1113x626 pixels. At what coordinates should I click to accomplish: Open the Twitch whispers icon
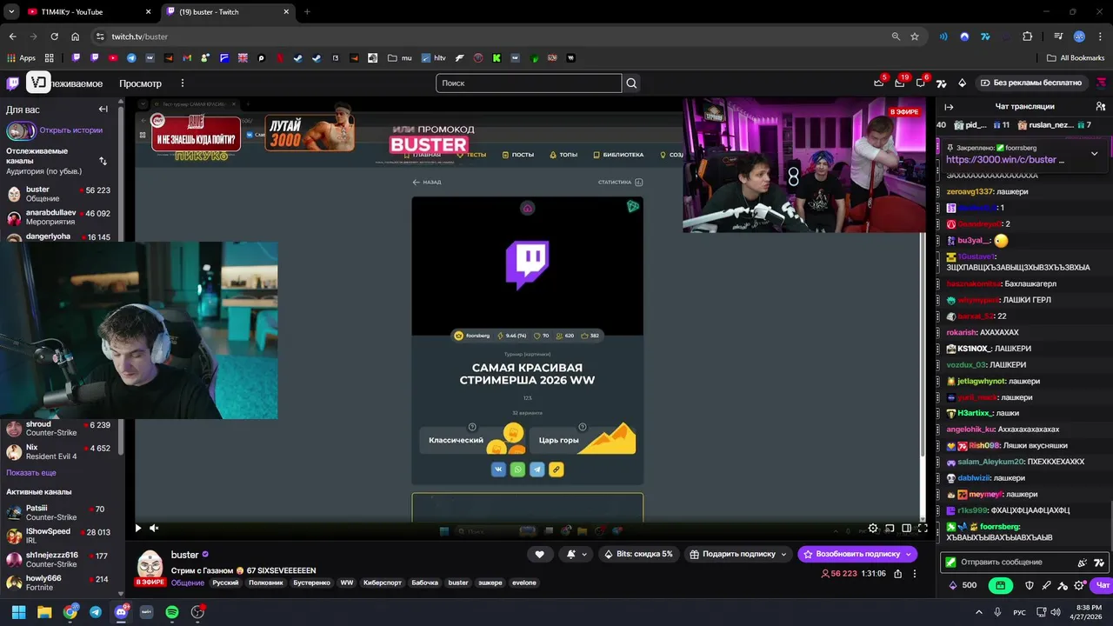921,83
